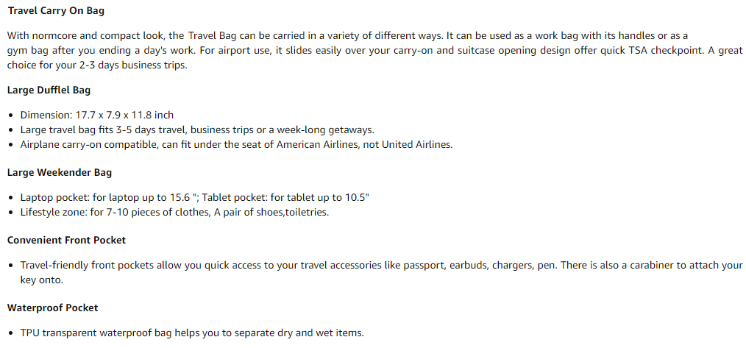Viewport: 746px width, 348px height.
Task: Click the bullet before 'Large travel bag fits'
Action: click(x=11, y=130)
